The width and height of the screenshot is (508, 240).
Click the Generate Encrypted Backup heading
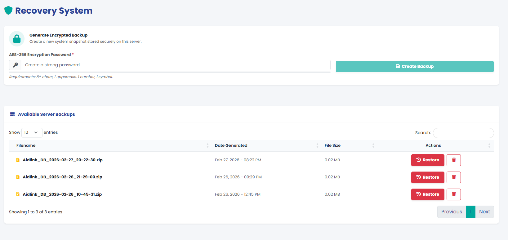point(58,35)
